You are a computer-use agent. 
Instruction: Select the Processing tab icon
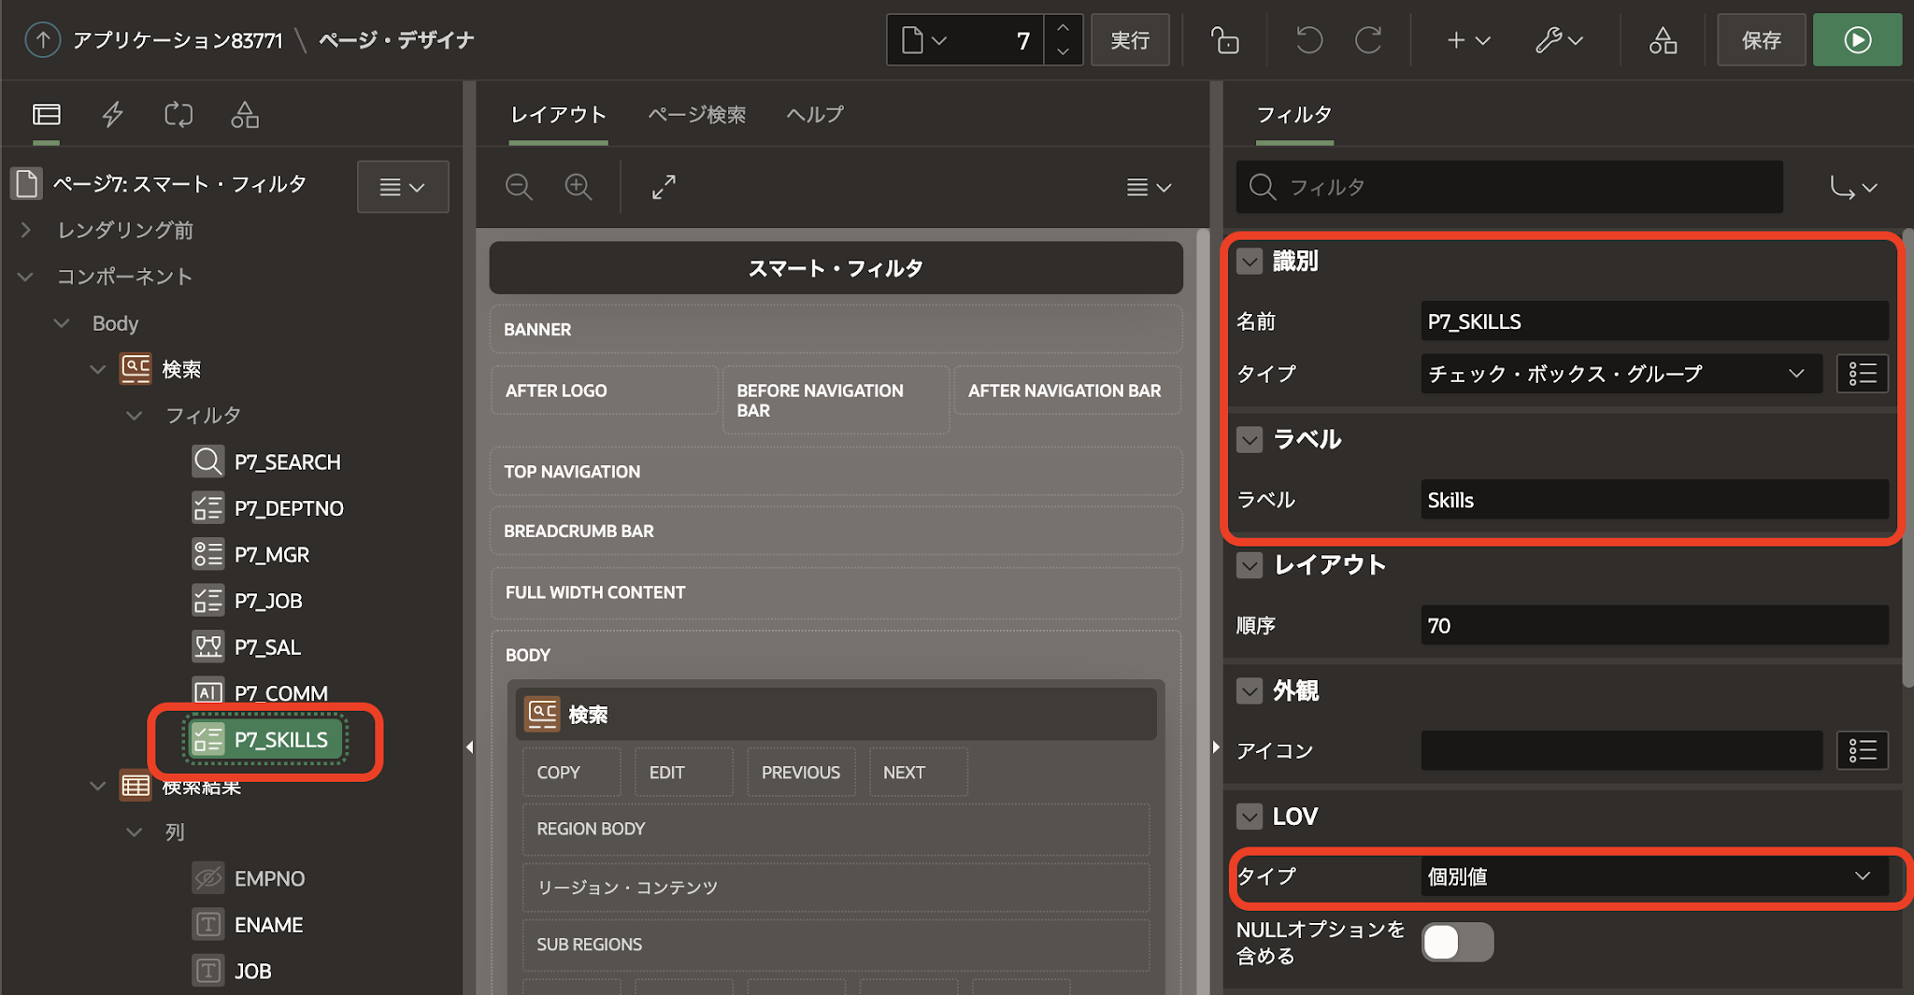[179, 114]
